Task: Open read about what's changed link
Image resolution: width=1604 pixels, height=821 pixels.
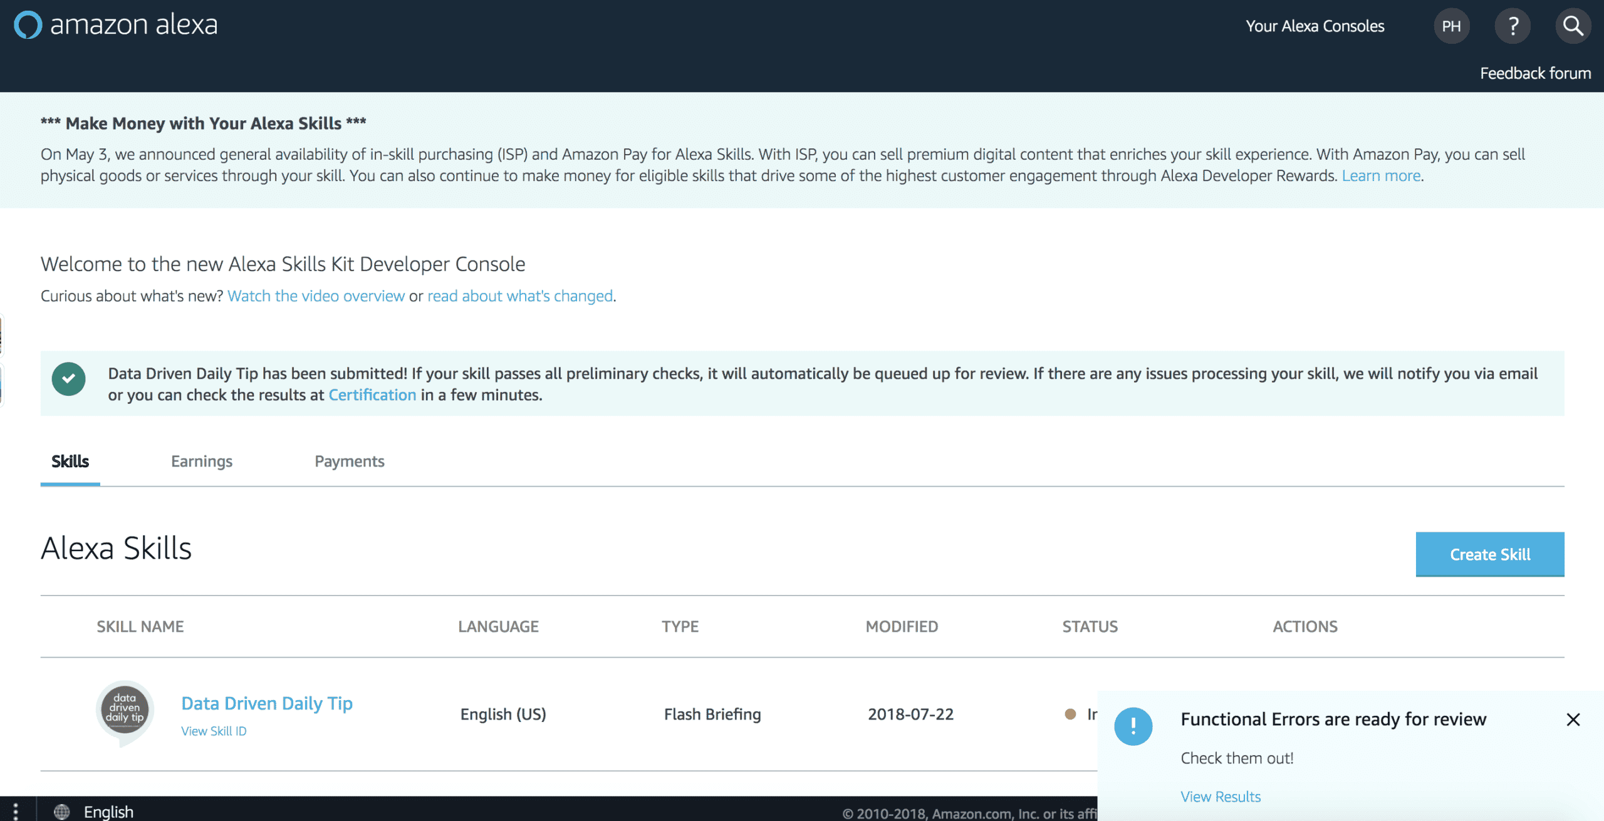Action: coord(520,296)
